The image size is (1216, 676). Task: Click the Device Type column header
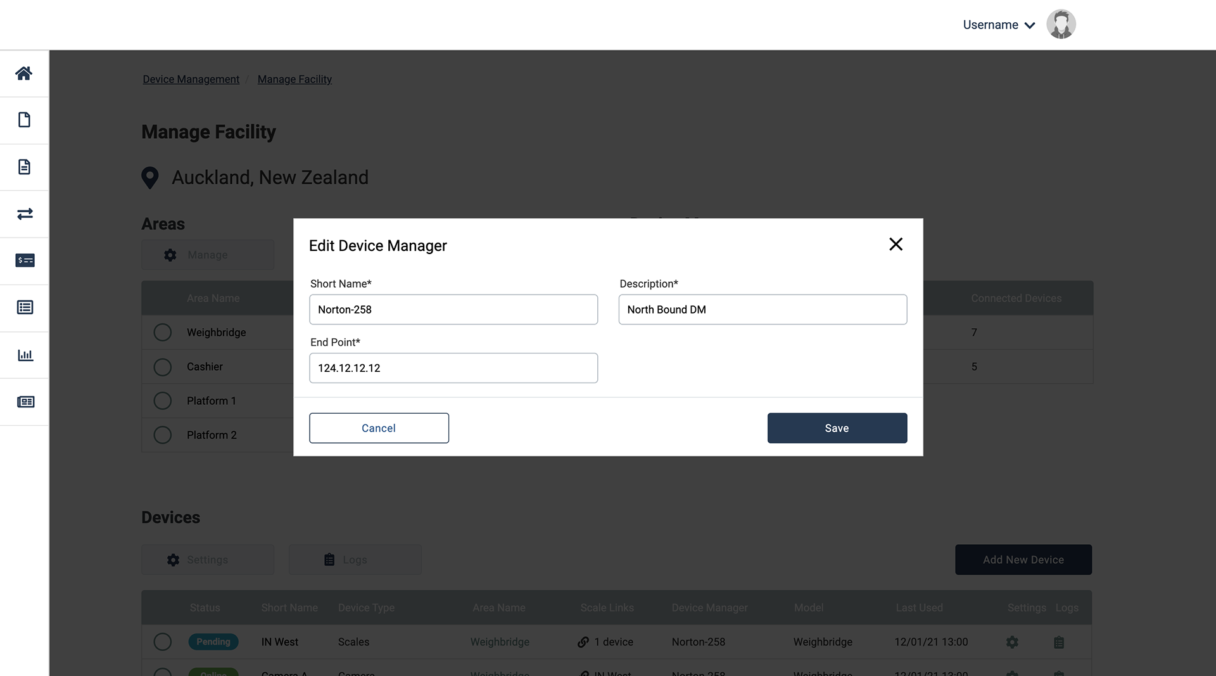click(x=366, y=608)
